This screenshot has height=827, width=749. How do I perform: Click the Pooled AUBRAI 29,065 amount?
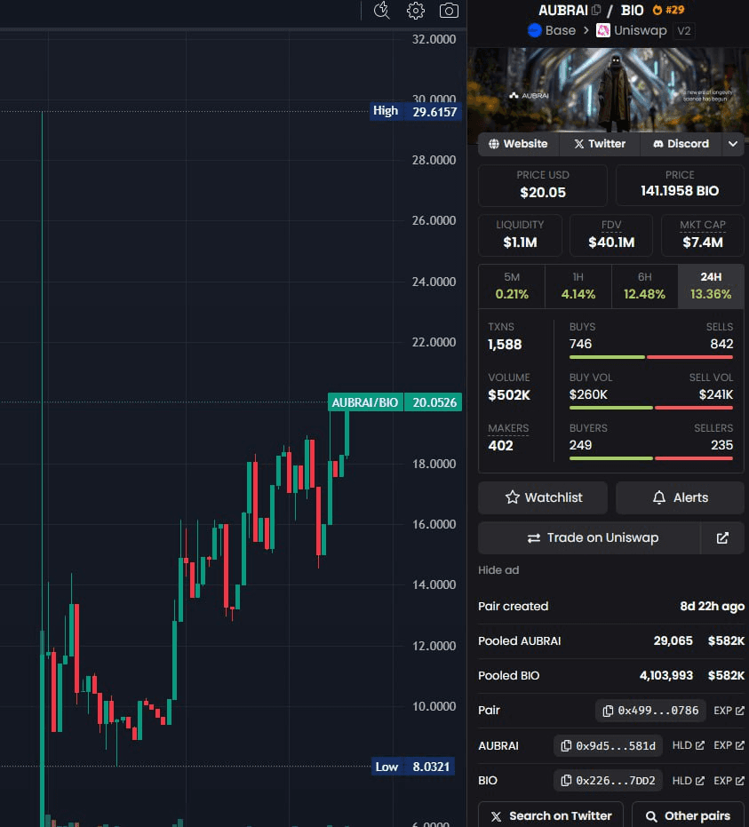[673, 640]
